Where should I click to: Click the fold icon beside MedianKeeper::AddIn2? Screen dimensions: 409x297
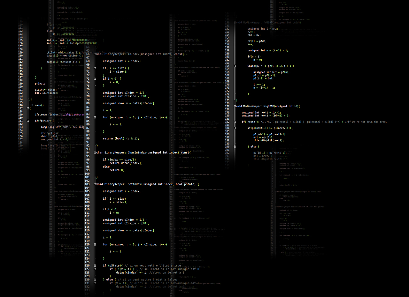235,23
